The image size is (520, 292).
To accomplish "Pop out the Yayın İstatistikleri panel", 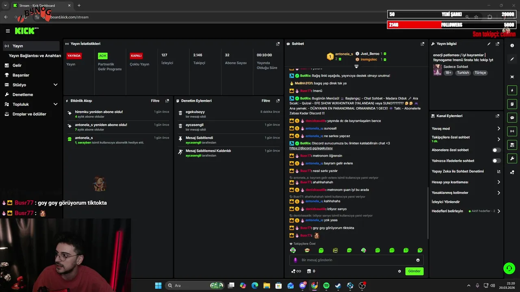I will tap(278, 44).
